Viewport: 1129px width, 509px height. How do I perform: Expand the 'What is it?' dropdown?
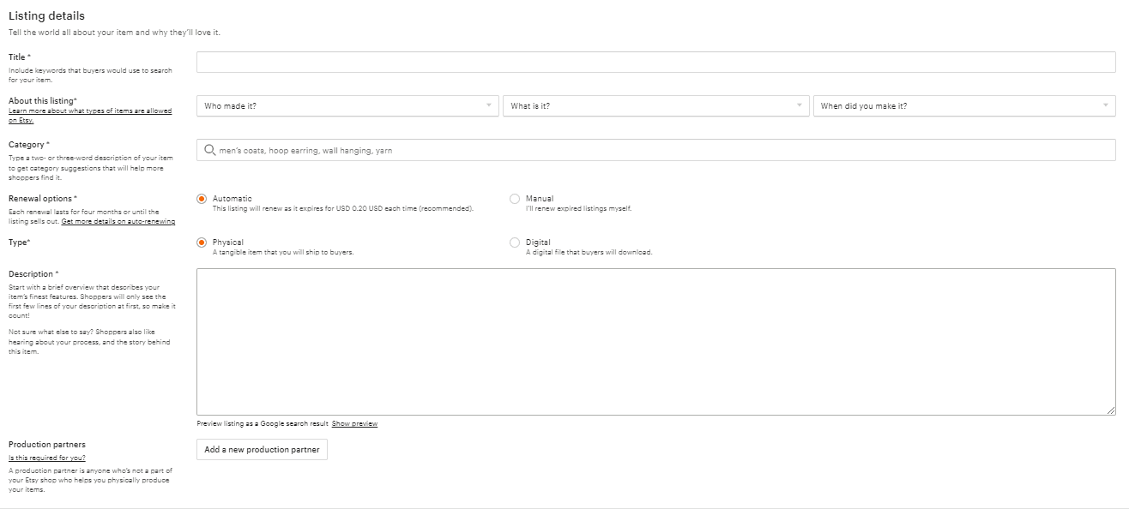click(655, 106)
